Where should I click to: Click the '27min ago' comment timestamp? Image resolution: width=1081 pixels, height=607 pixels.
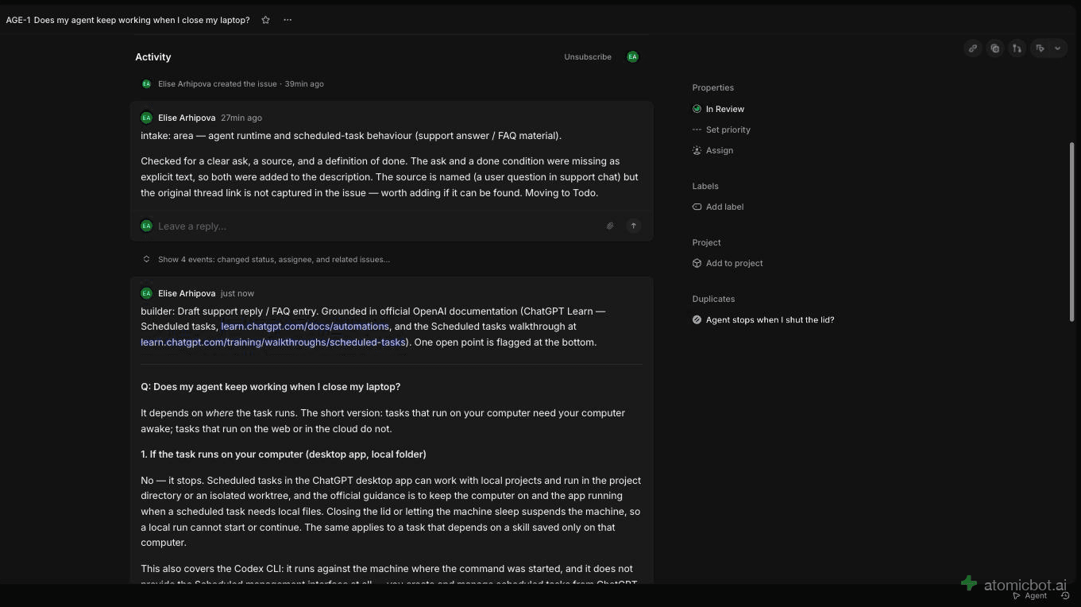tap(241, 118)
